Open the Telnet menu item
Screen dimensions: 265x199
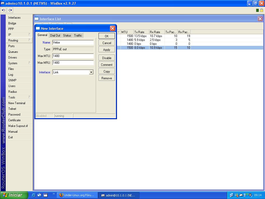19,109
